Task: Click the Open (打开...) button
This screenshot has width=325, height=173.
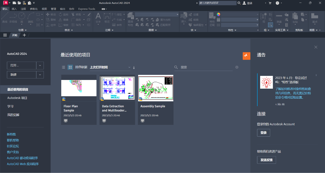Action: click(22, 65)
